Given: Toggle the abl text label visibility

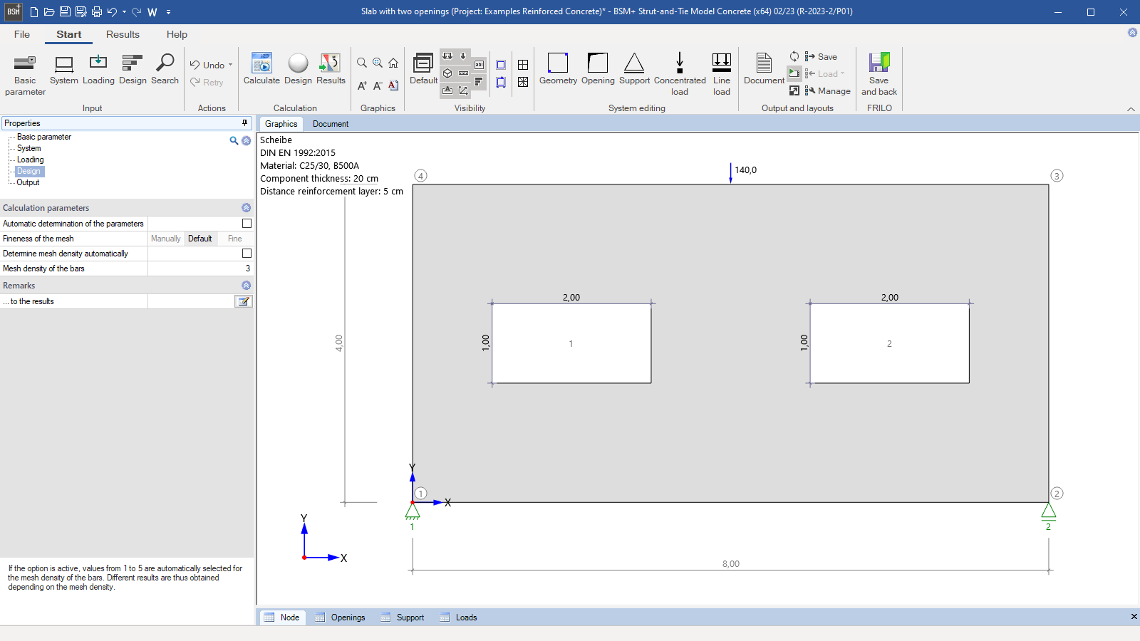Looking at the screenshot, I should [479, 65].
